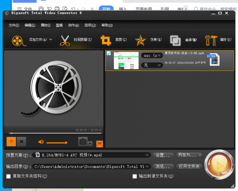Click the 浏览... browse button
Screen dimensions: 238x191
(x=163, y=166)
